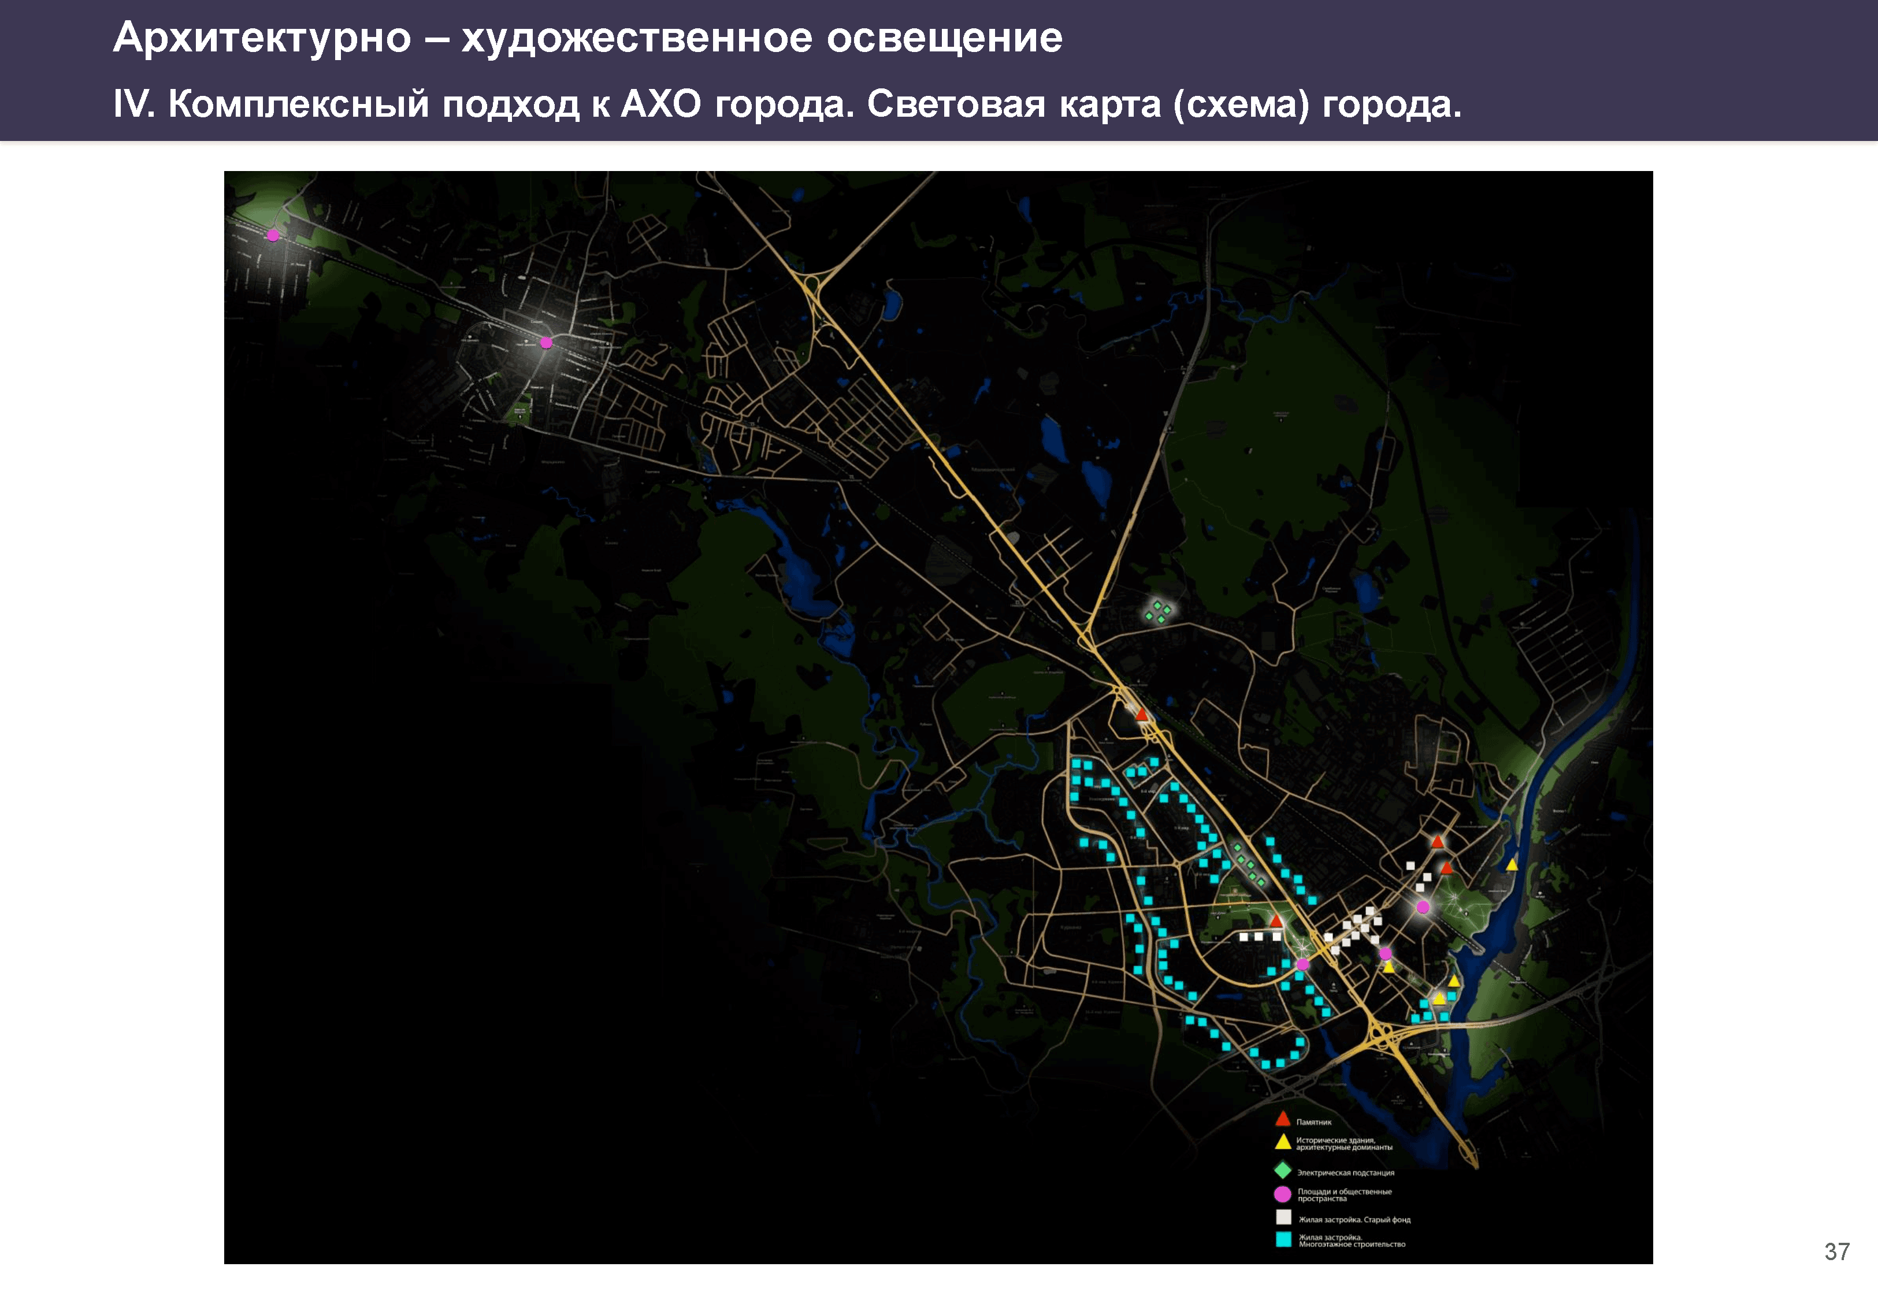The image size is (1878, 1300).
Task: Click the 'Жилая застройка. Старый фонд' legend label
Action: coord(1354,1220)
